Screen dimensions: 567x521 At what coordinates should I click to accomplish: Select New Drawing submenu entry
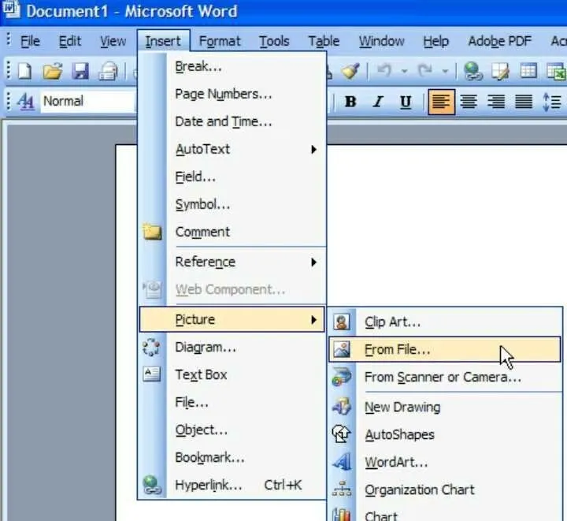coord(445,407)
